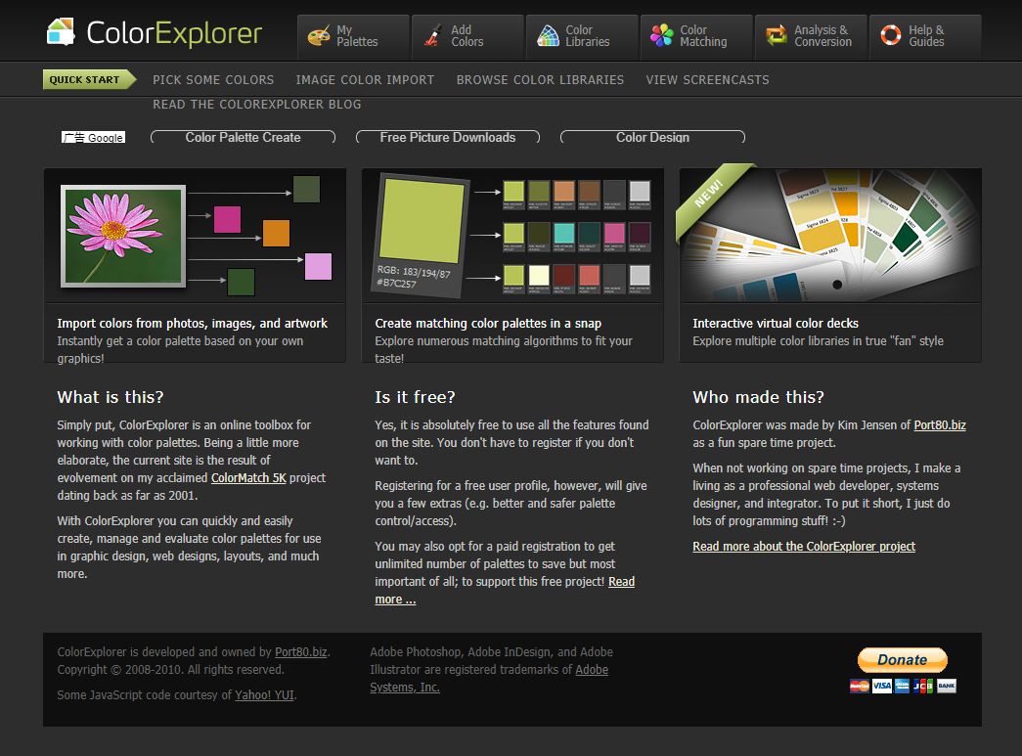Click the Donate button
The width and height of the screenshot is (1022, 756).
pyautogui.click(x=902, y=659)
